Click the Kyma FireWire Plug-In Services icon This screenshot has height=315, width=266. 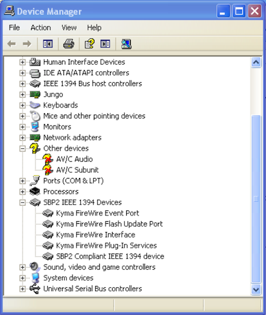click(48, 245)
